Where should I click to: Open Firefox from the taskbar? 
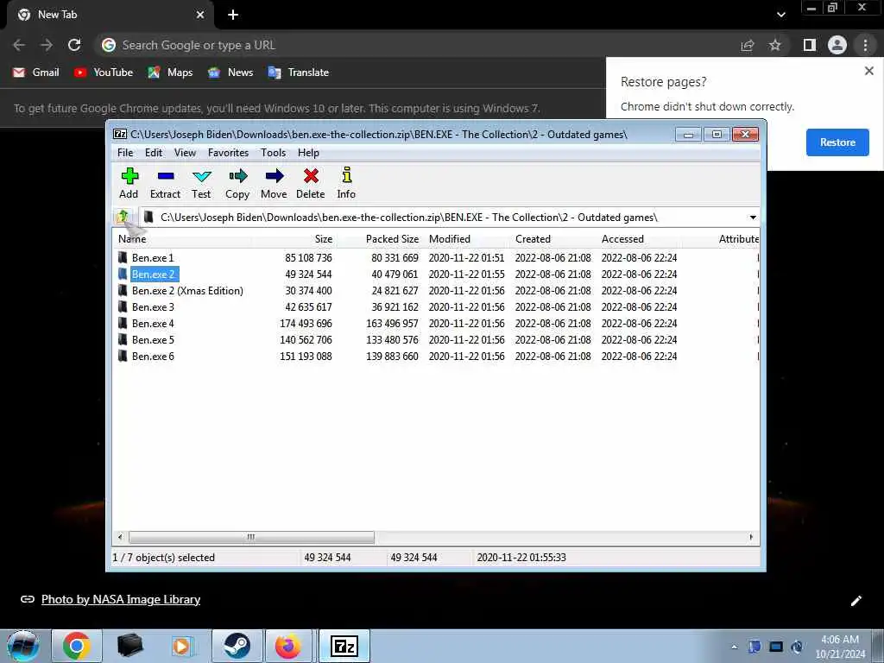[x=288, y=646]
